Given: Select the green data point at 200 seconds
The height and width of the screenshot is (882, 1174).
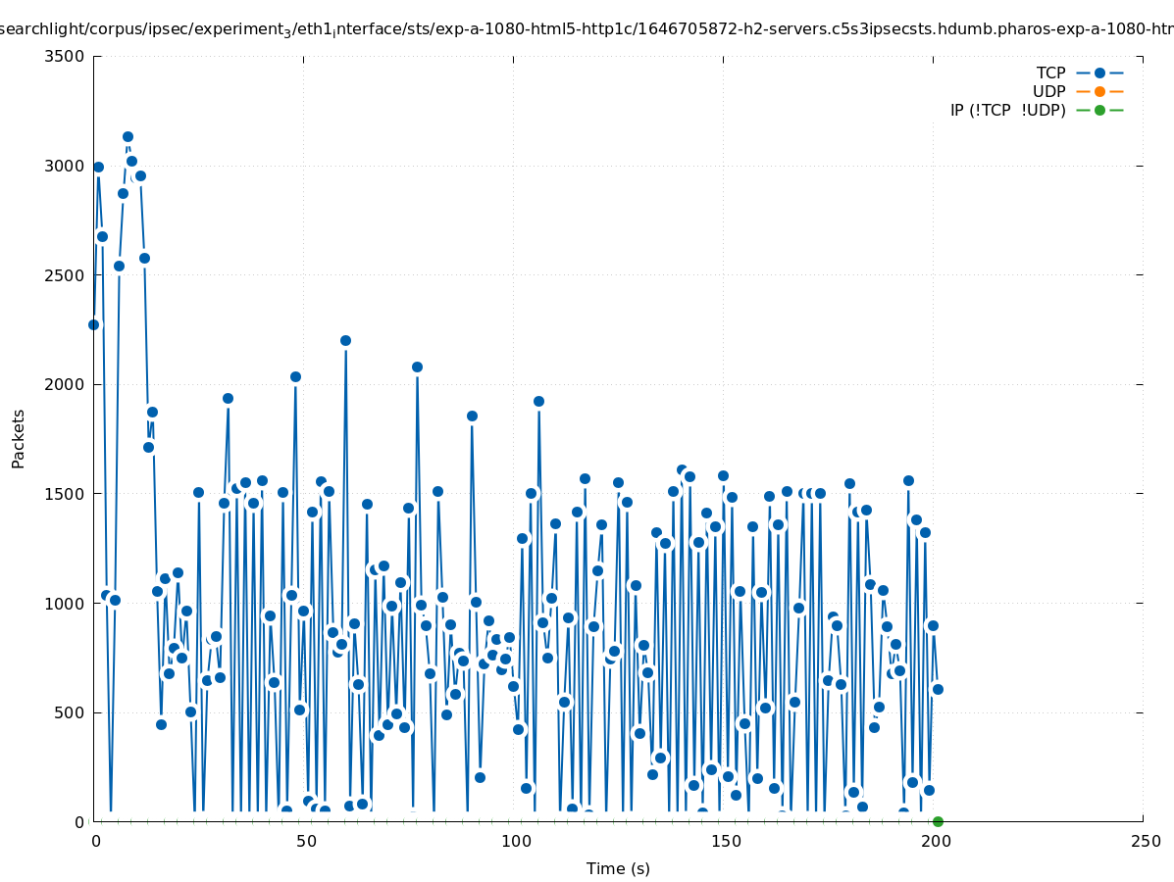Looking at the screenshot, I should (938, 821).
